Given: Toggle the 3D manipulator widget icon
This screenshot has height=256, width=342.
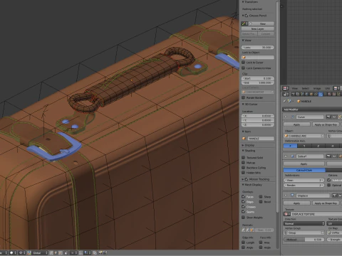Looking at the screenshot, I should point(29,252).
